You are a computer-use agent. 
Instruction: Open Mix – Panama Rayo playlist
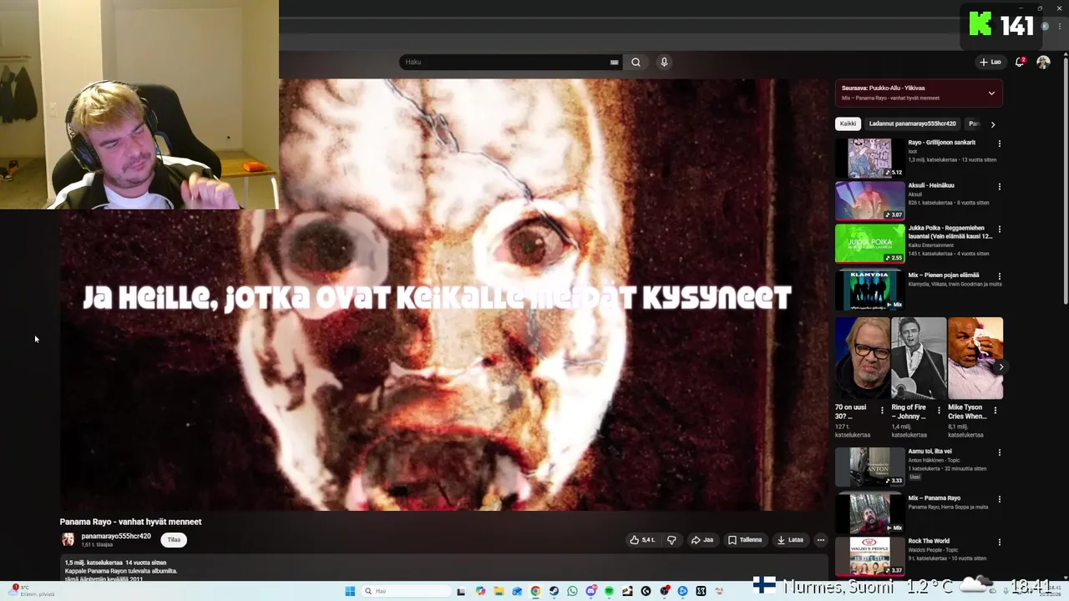[870, 513]
